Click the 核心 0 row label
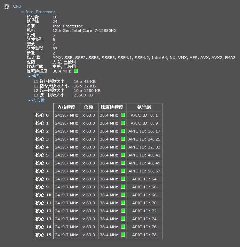The image size is (240, 247). (43, 115)
